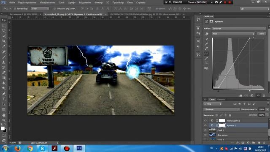The width and height of the screenshot is (270, 152).
Task: Open the Фильтр menu
Action: pos(98,3)
